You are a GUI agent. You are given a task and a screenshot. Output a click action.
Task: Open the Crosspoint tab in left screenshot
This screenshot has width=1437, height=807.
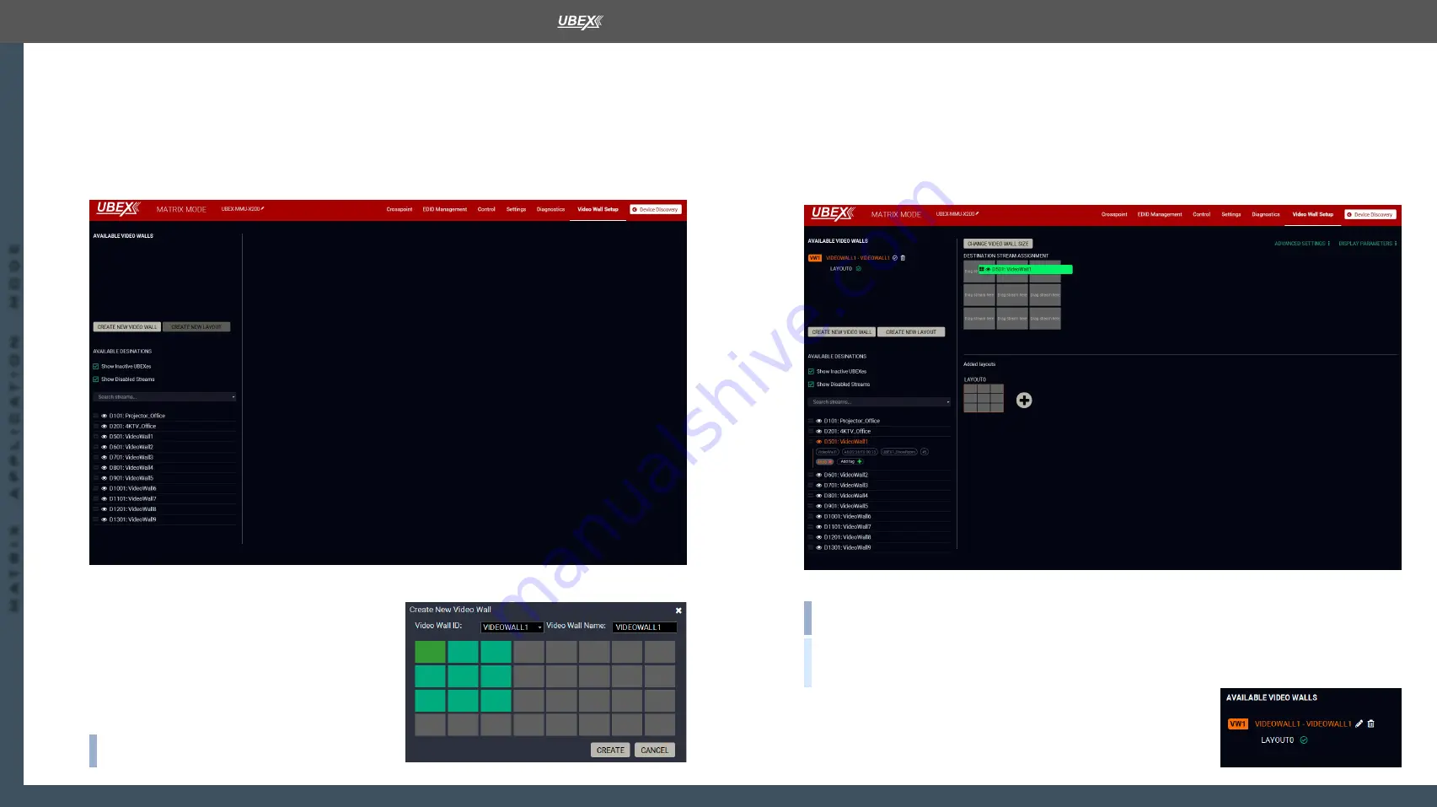pyautogui.click(x=399, y=209)
